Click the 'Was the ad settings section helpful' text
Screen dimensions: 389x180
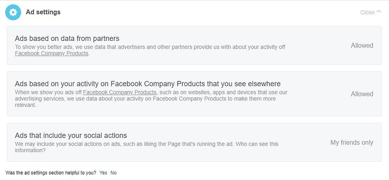click(x=51, y=173)
